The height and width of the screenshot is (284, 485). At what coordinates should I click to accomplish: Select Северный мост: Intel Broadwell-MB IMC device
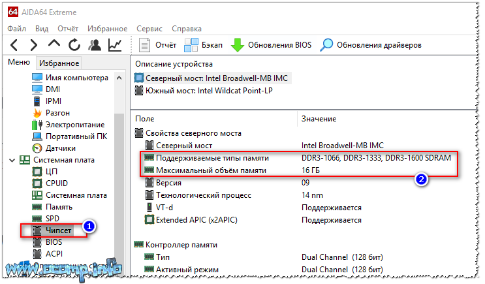point(211,78)
